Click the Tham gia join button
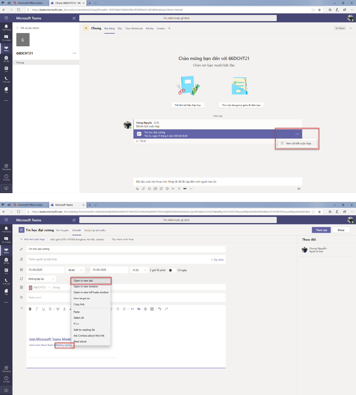 click(x=321, y=230)
